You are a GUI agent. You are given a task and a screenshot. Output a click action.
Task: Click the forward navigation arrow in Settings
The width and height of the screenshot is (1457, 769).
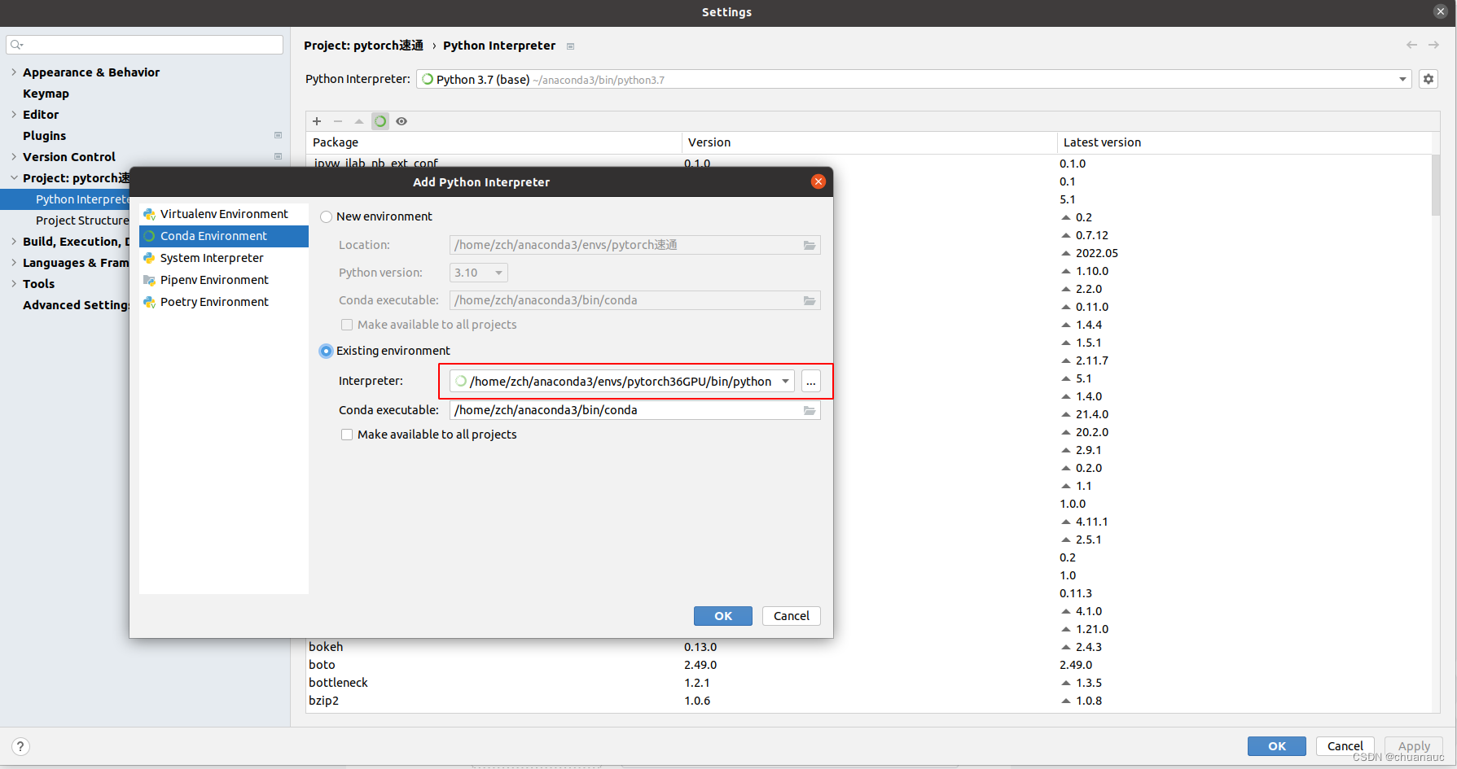pyautogui.click(x=1433, y=45)
